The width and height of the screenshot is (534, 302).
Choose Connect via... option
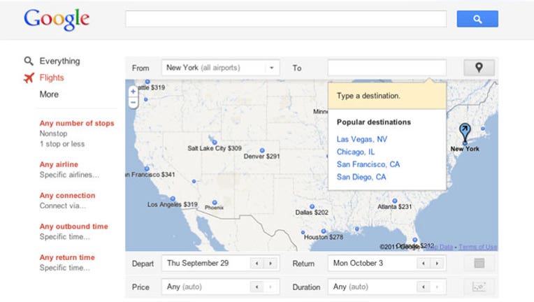pos(63,206)
